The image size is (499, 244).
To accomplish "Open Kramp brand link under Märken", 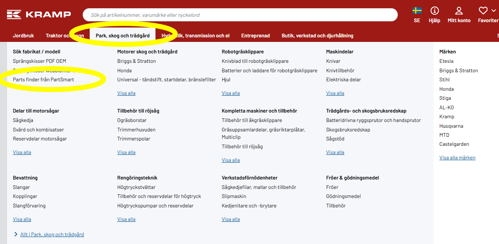I will pos(447,117).
